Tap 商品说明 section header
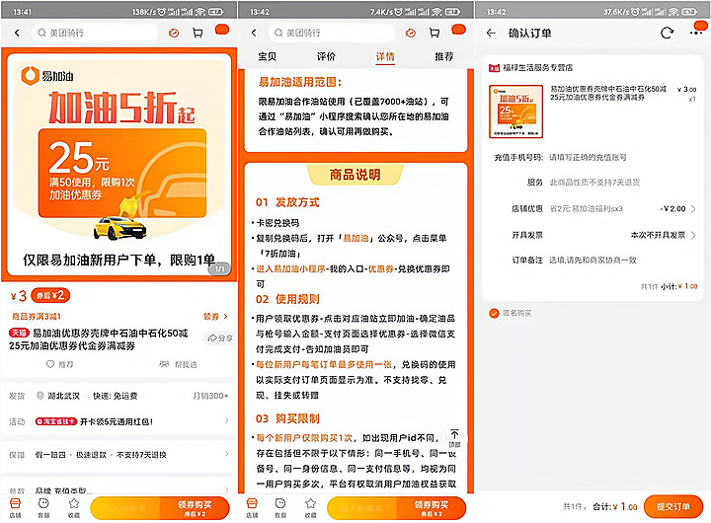The width and height of the screenshot is (711, 523). pos(355,175)
